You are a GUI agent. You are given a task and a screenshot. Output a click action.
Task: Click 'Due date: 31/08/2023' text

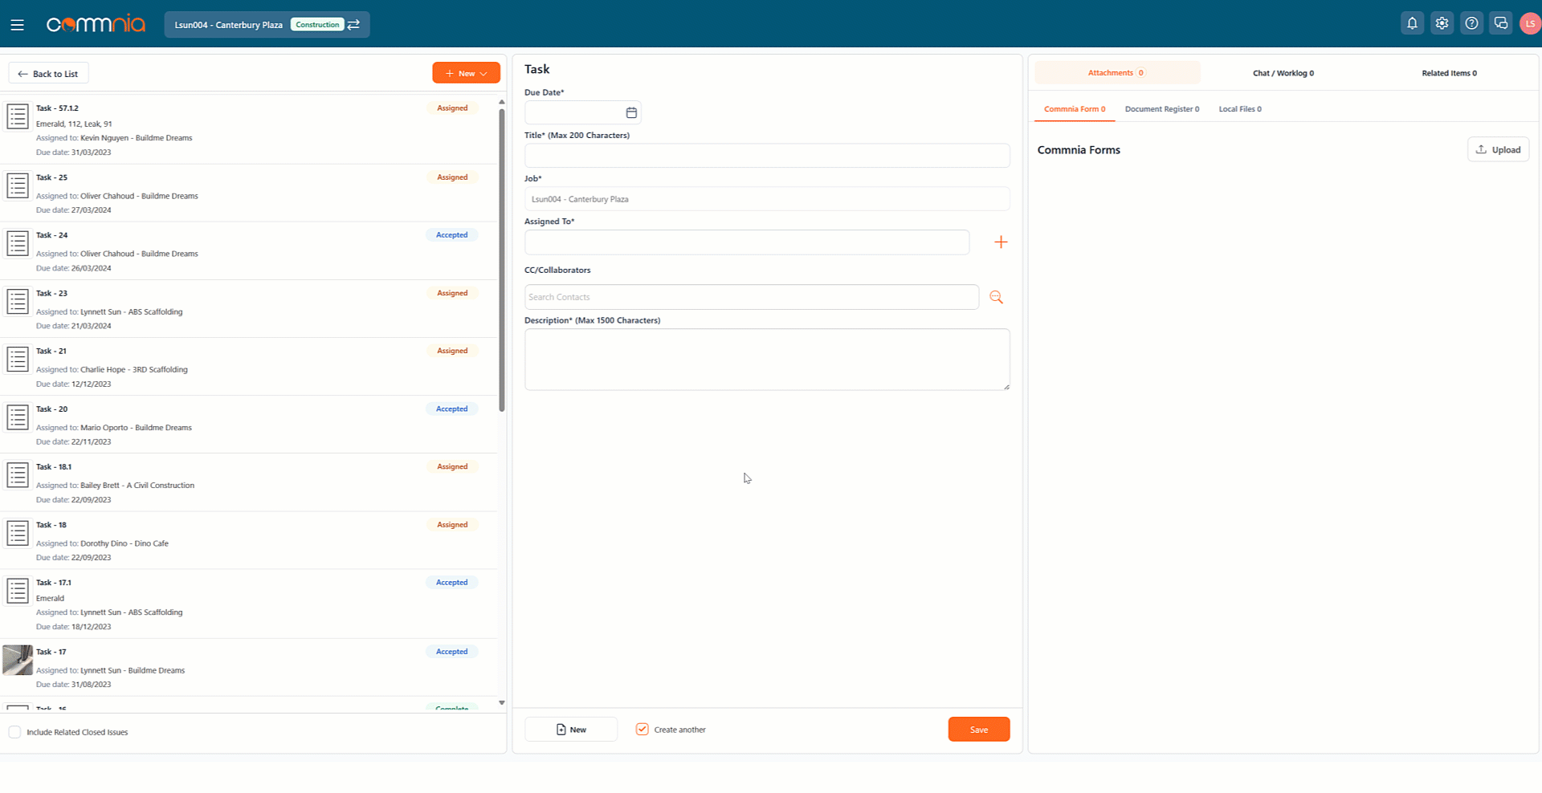tap(74, 685)
